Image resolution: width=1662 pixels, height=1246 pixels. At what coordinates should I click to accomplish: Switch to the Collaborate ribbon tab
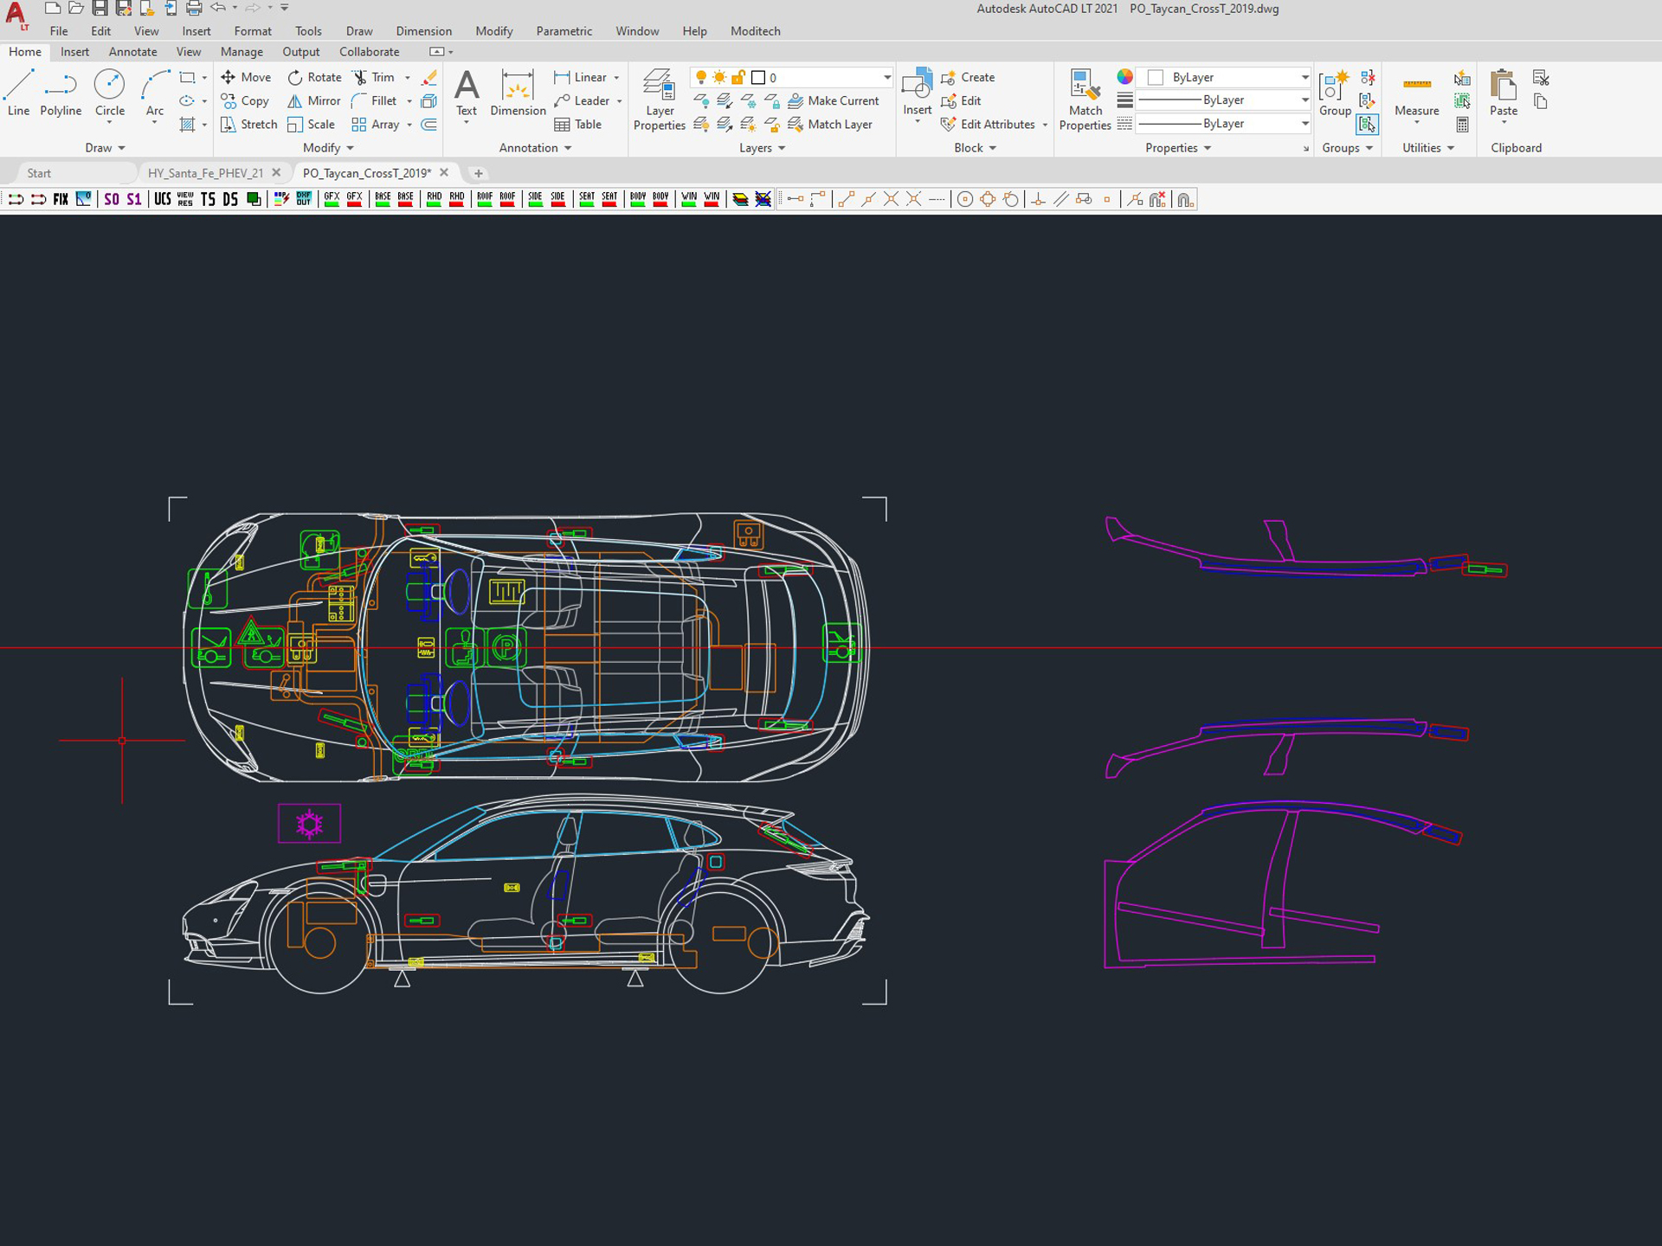point(369,52)
